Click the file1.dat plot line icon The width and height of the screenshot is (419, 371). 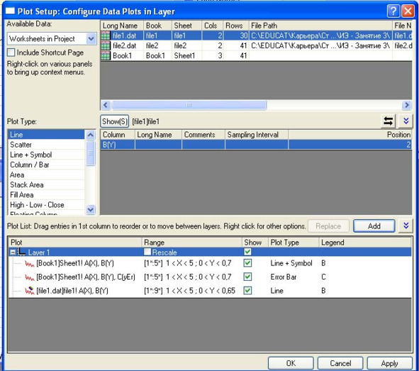tap(29, 290)
